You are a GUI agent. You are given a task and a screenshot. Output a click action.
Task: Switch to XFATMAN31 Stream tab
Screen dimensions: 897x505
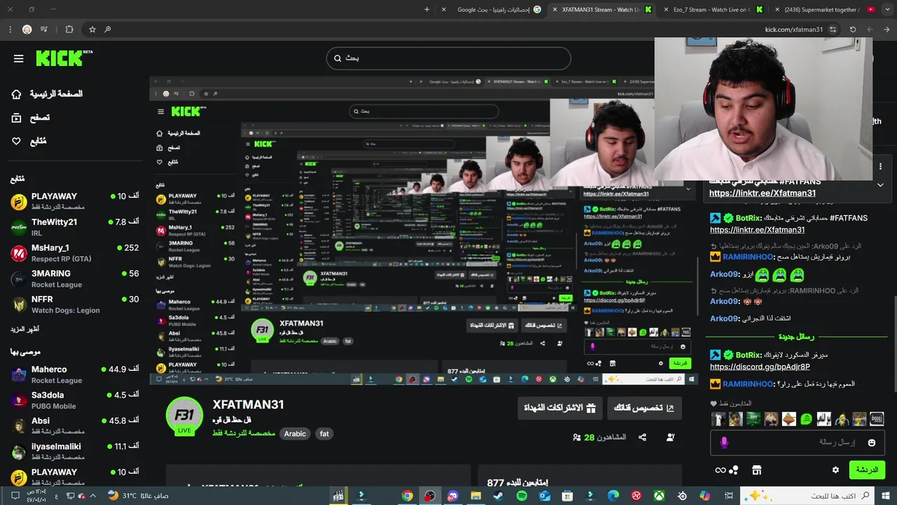coord(603,10)
